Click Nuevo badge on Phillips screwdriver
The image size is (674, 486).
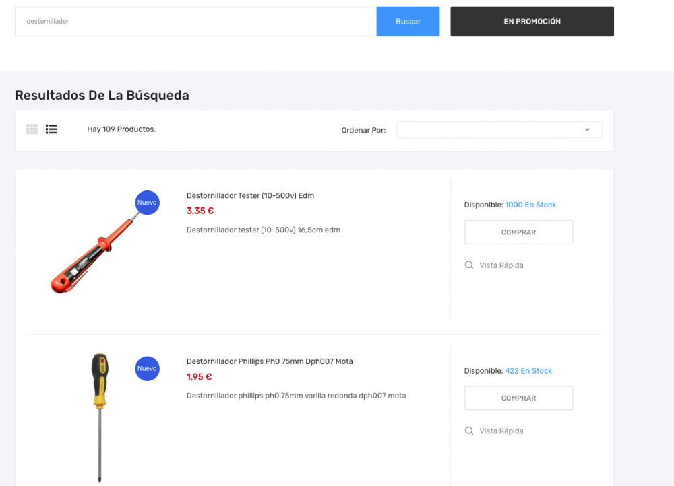[x=147, y=369]
